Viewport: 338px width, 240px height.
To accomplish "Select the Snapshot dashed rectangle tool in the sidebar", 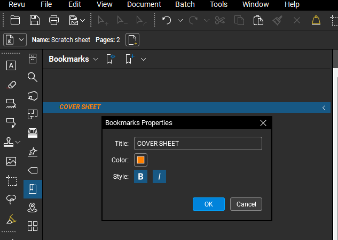I will click(11, 180).
